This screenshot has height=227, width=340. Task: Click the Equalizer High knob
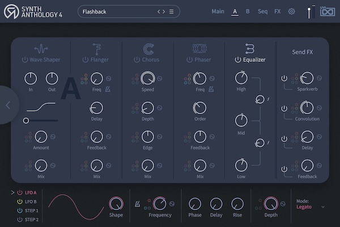click(x=241, y=78)
